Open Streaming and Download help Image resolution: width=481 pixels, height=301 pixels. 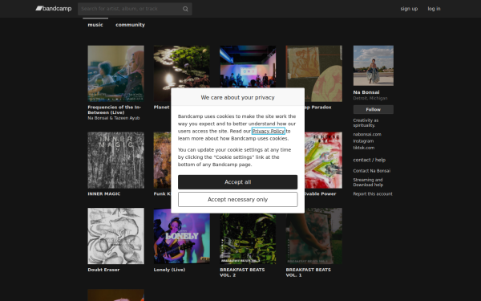368,182
